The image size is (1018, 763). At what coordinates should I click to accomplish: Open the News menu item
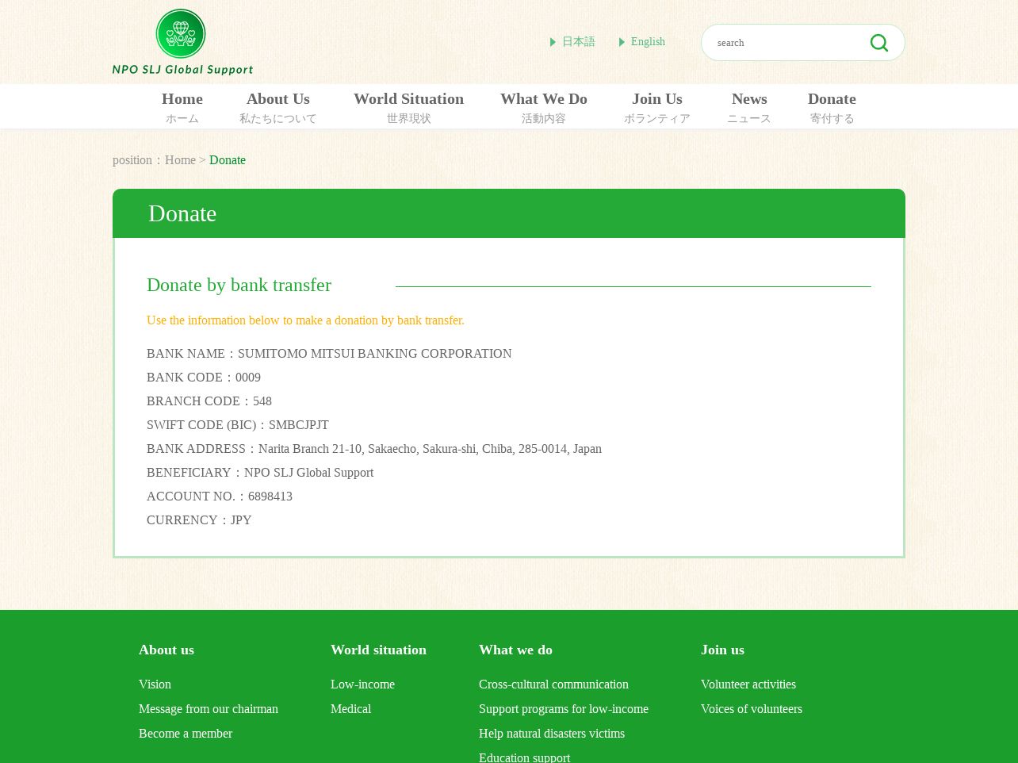click(749, 107)
